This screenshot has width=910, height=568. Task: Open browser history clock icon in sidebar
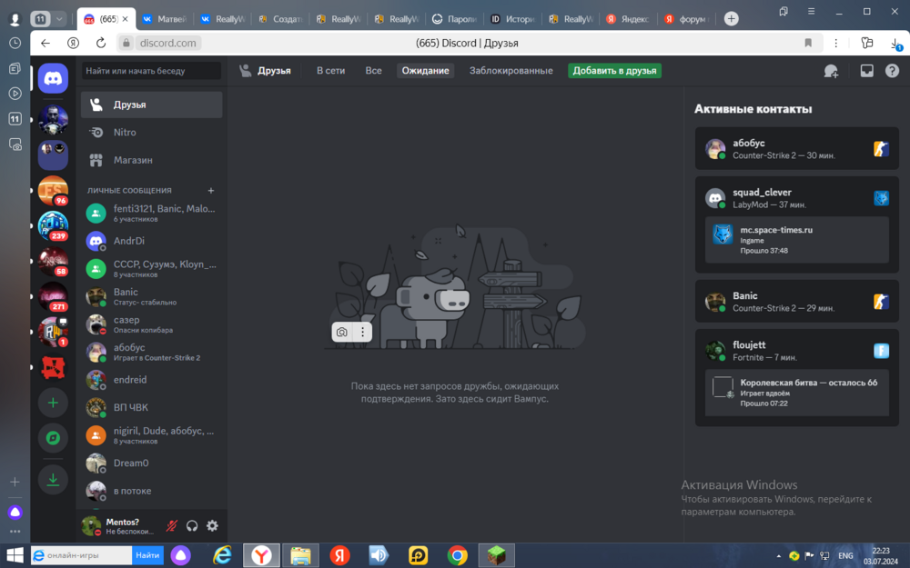pyautogui.click(x=15, y=43)
